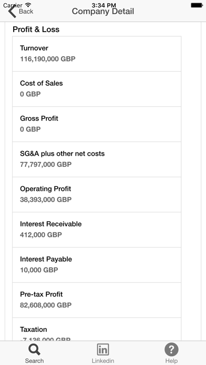Switch to the Linkedin tab label

(x=103, y=361)
